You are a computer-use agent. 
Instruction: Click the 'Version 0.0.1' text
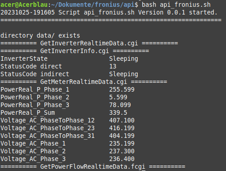[162, 12]
